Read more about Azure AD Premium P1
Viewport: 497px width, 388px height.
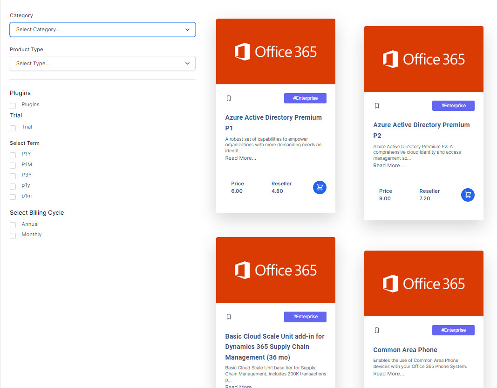coord(240,158)
